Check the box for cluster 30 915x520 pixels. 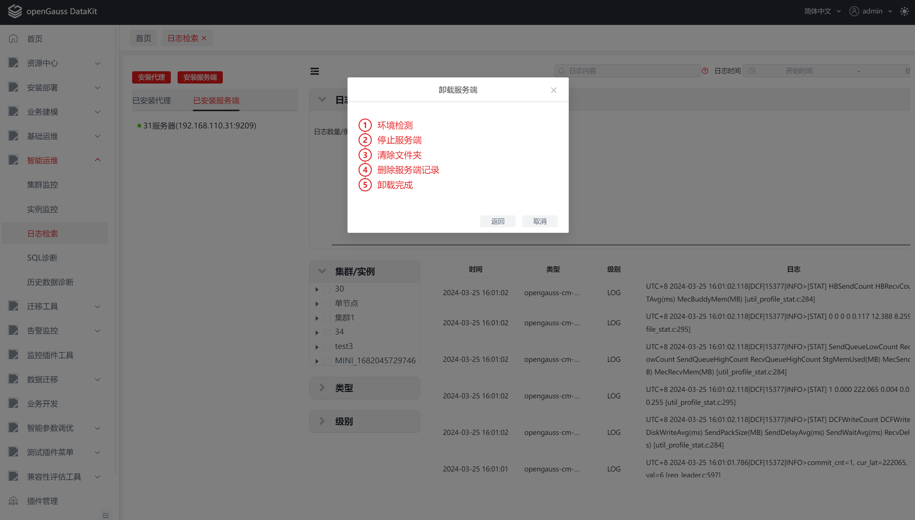coord(327,289)
